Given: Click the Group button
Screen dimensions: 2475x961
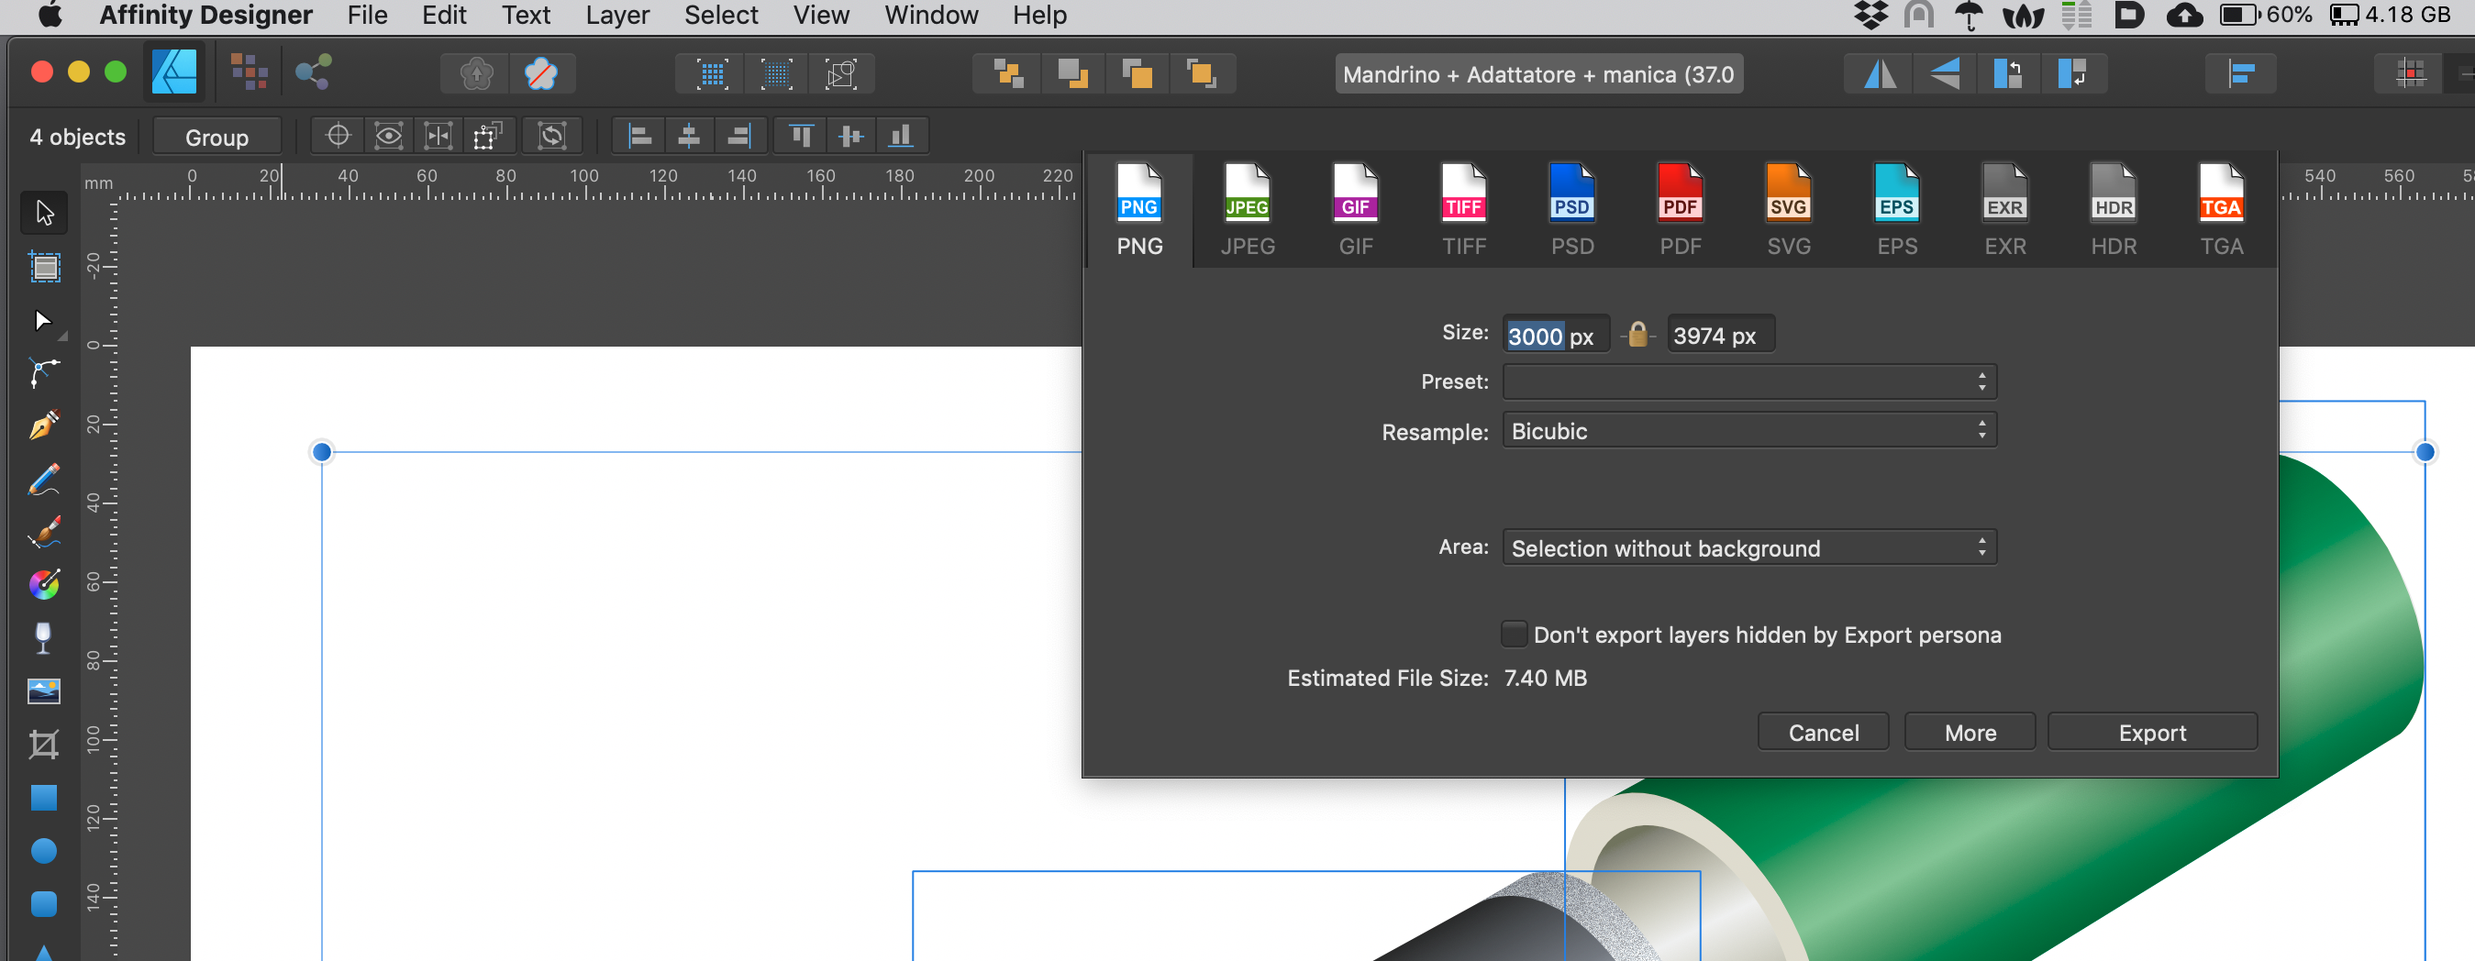Looking at the screenshot, I should tap(217, 138).
